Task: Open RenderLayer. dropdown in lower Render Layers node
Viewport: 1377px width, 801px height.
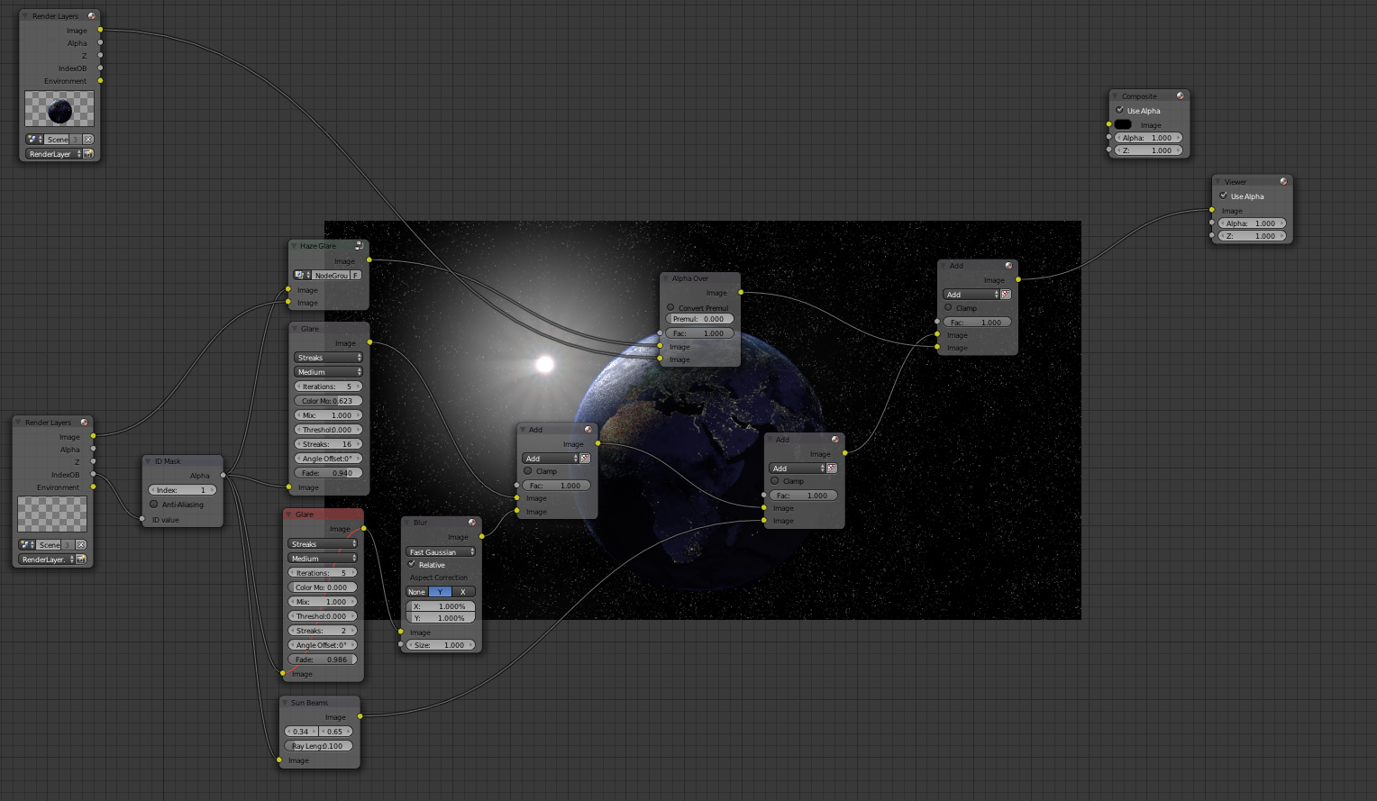Action: 47,560
